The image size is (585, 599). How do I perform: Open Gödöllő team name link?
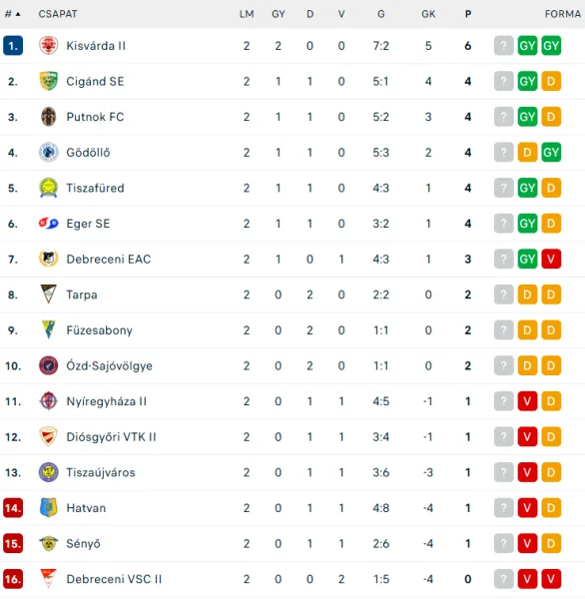(x=88, y=153)
